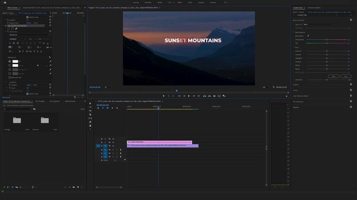Open timeline display settings wrench
The image size is (357, 200).
point(117,108)
